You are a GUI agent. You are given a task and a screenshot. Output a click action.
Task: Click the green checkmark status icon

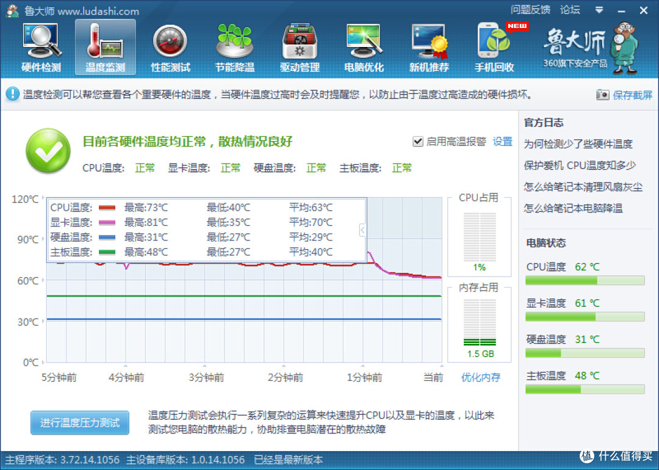tap(48, 151)
